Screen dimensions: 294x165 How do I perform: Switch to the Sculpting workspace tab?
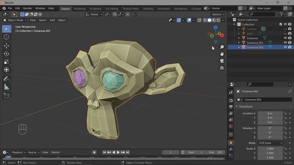click(x=95, y=9)
